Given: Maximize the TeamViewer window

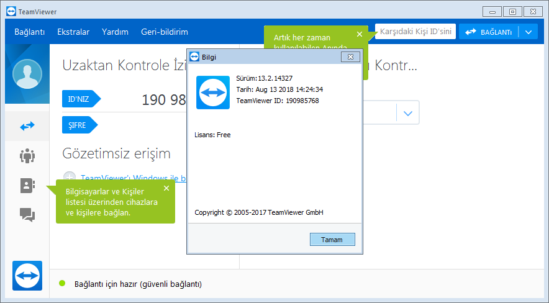Looking at the screenshot, I should click(512, 12).
